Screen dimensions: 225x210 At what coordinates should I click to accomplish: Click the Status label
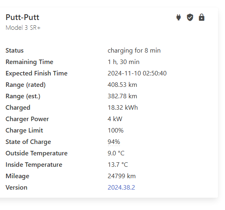coord(15,51)
